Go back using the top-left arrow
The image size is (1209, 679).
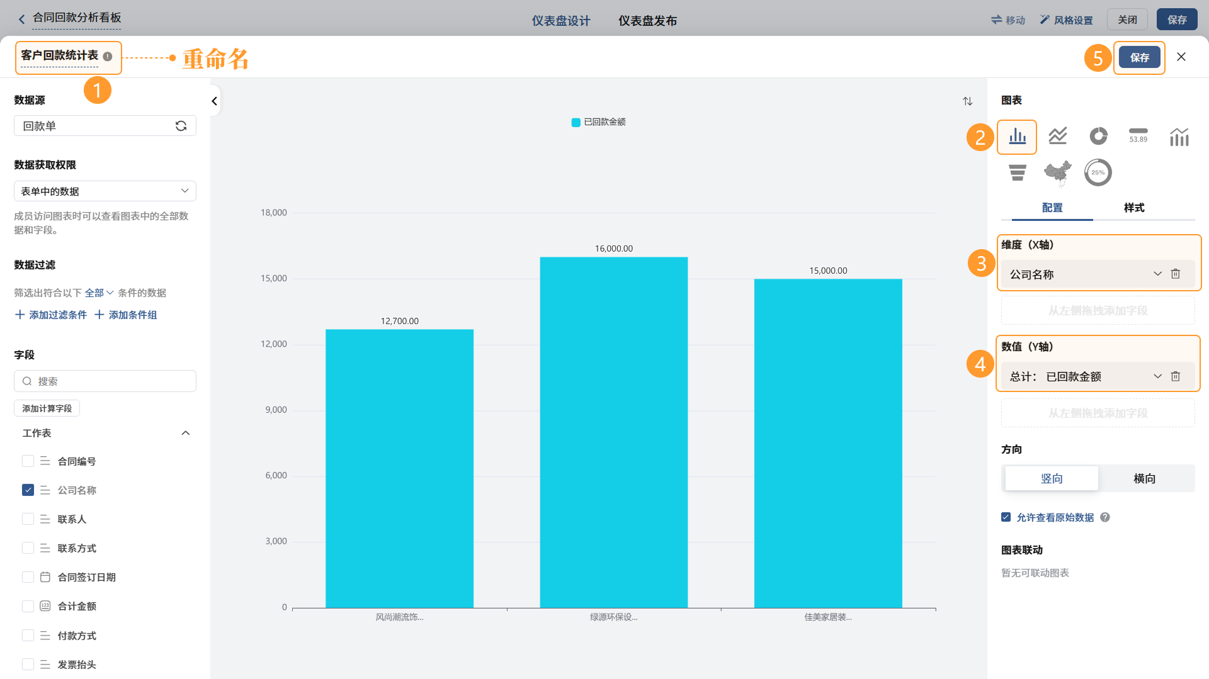[21, 20]
